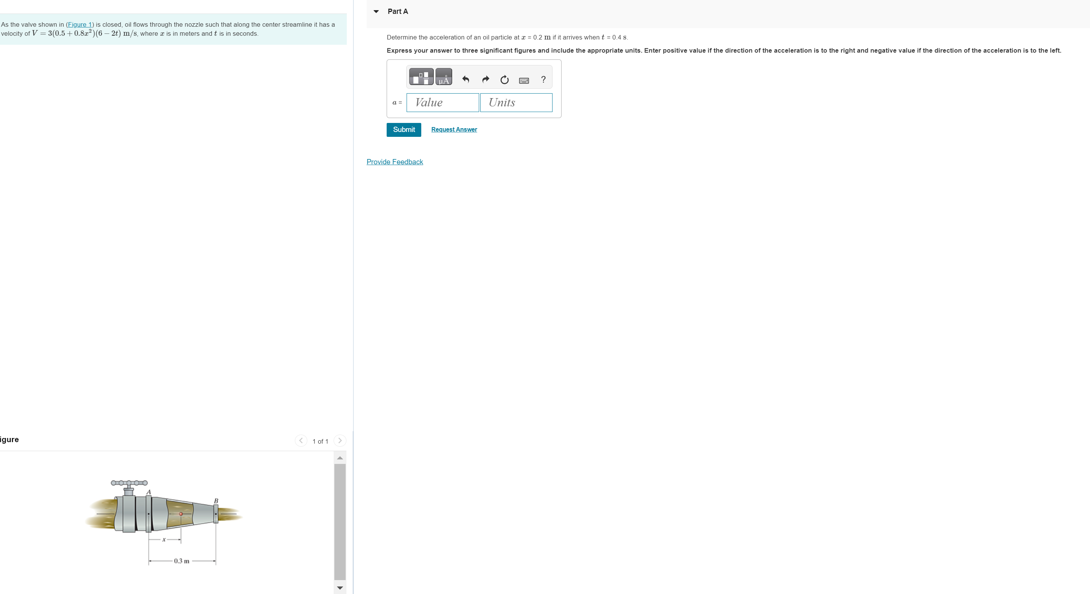Open the Figure 1 link in problem text
Screen dimensions: 1090x594
(x=80, y=24)
